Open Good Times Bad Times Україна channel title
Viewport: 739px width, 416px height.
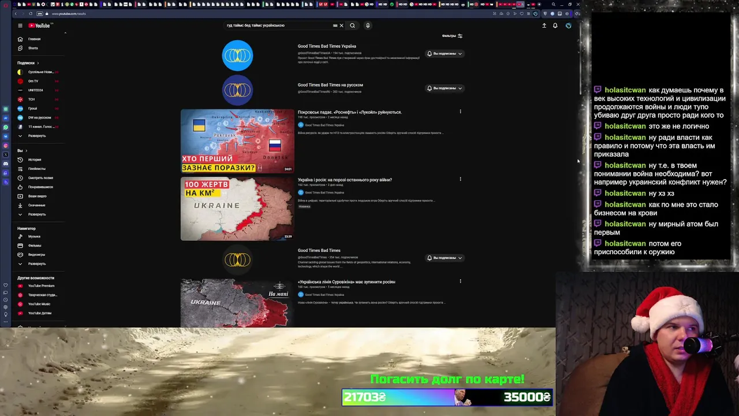(327, 46)
